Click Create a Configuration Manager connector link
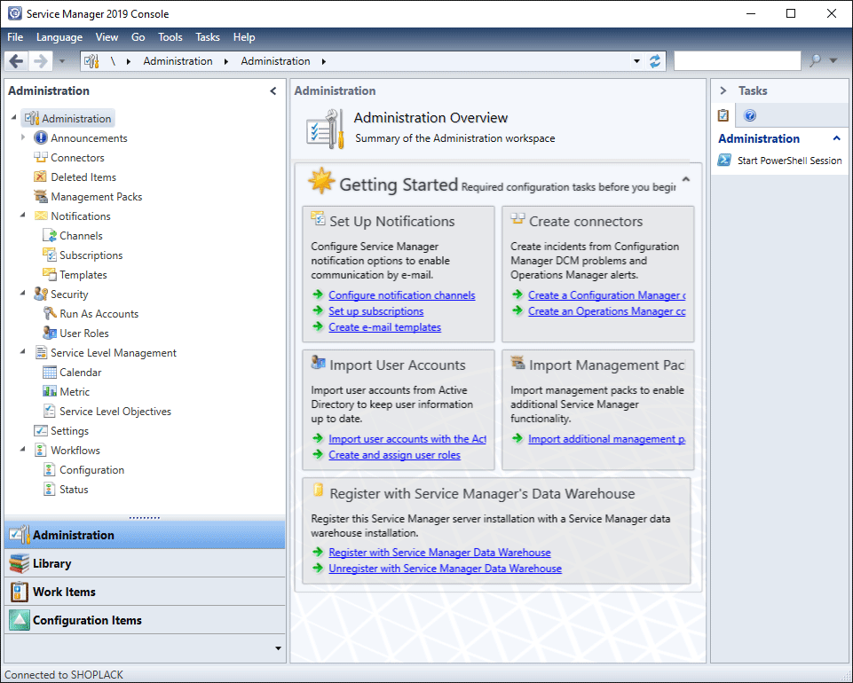853x683 pixels. [606, 295]
